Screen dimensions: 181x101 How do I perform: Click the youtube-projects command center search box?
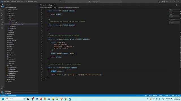point(93,2)
